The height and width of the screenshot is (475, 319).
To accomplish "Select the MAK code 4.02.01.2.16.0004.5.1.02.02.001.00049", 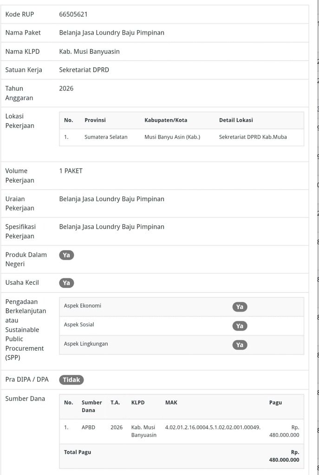I will 213,427.
